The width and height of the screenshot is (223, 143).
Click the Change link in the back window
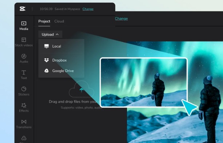(x=121, y=19)
